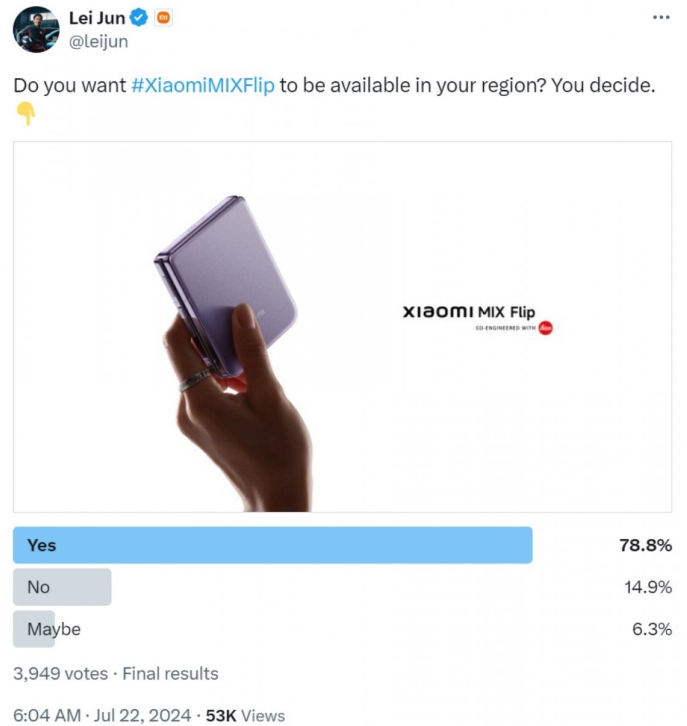This screenshot has height=726, width=687.
Task: Select the Yes poll result bar
Action: pos(273,545)
